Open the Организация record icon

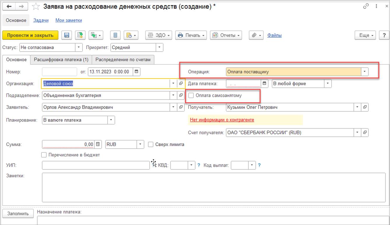[181, 83]
